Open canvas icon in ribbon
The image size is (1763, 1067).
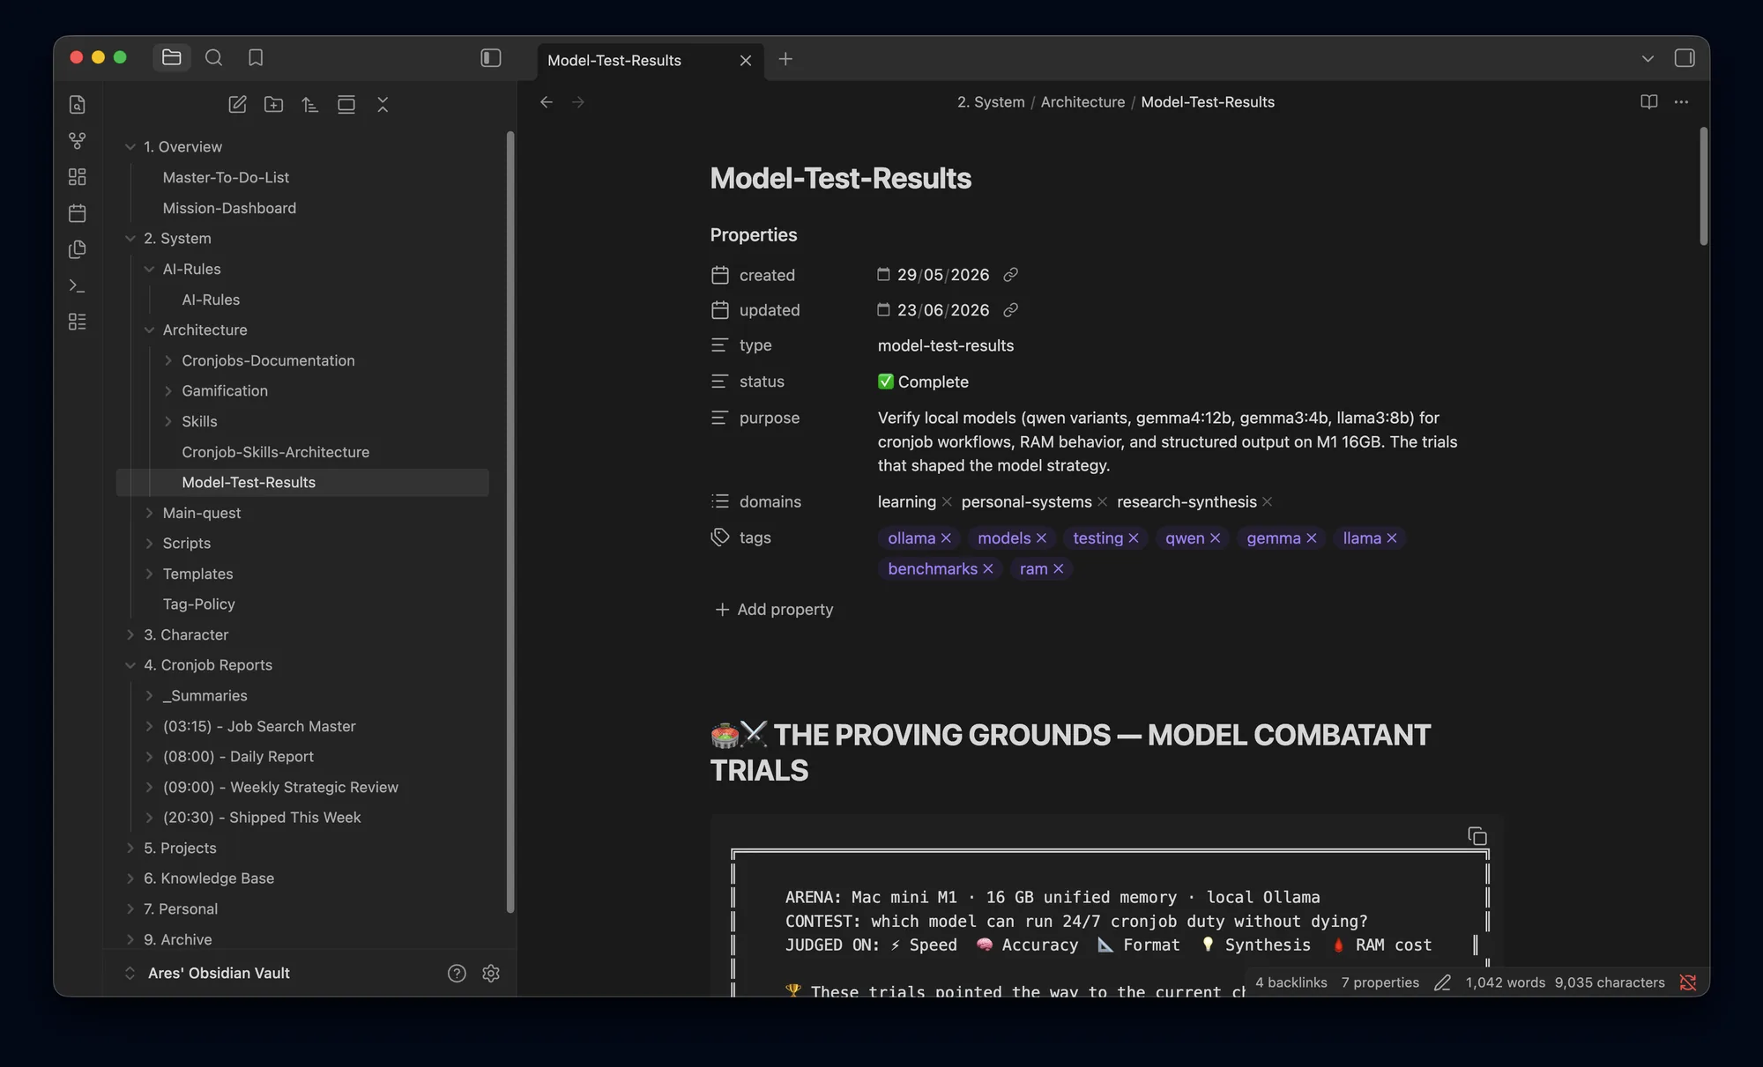pyautogui.click(x=78, y=177)
